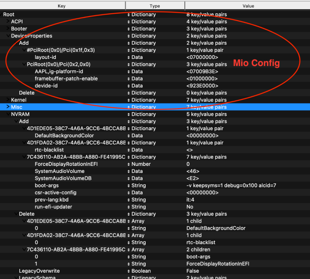Click the Key column header
Viewport: 310px width, 279px height.
coord(63,5)
